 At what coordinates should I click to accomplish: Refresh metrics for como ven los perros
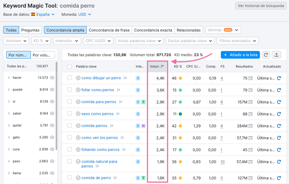pyautogui.click(x=279, y=138)
